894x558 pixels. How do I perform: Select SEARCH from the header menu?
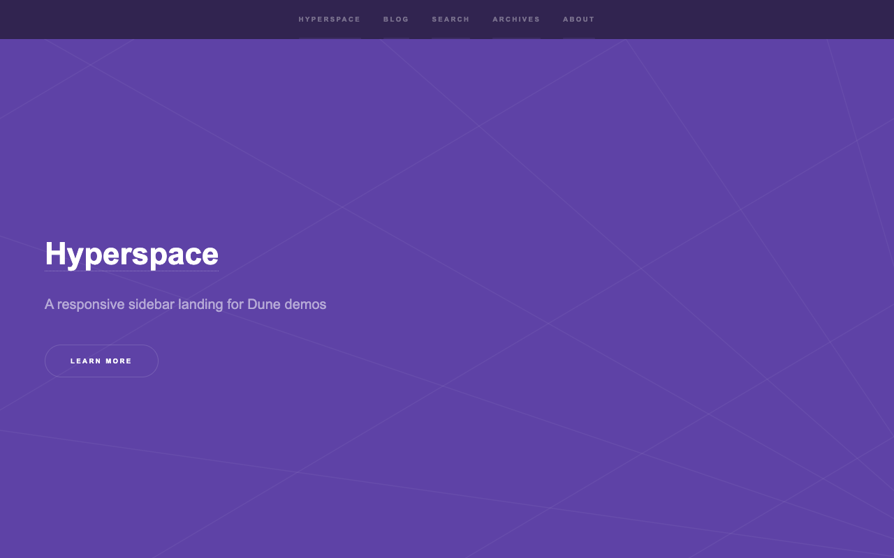450,20
